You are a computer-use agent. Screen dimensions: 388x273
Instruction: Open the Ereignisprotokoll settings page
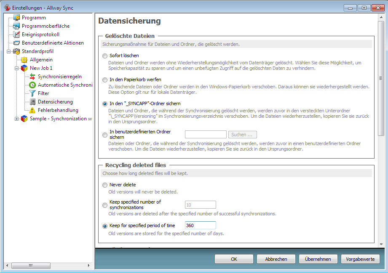pos(40,34)
